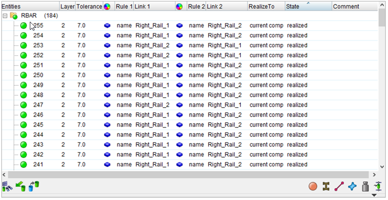Click the horizontal scrollbar right arrow
The width and height of the screenshot is (388, 200).
(374, 175)
